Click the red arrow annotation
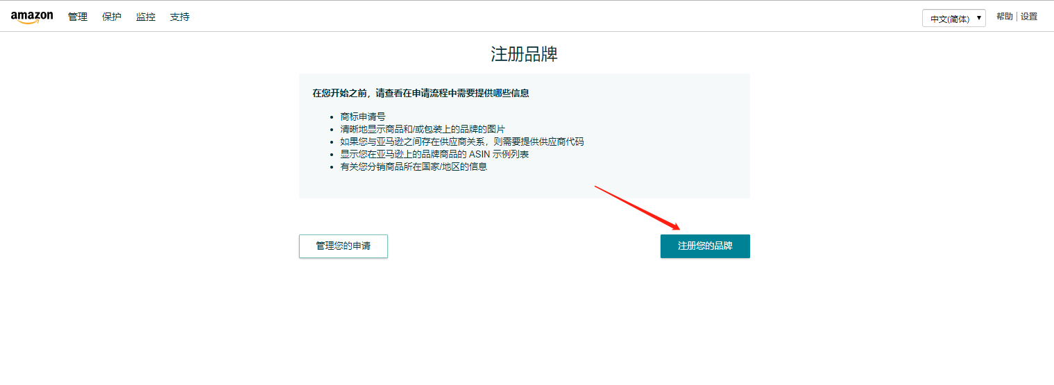 [637, 207]
